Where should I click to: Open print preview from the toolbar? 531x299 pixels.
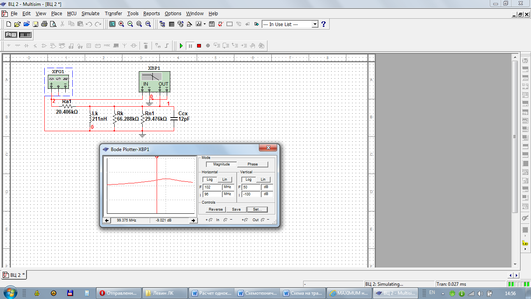[x=53, y=24]
